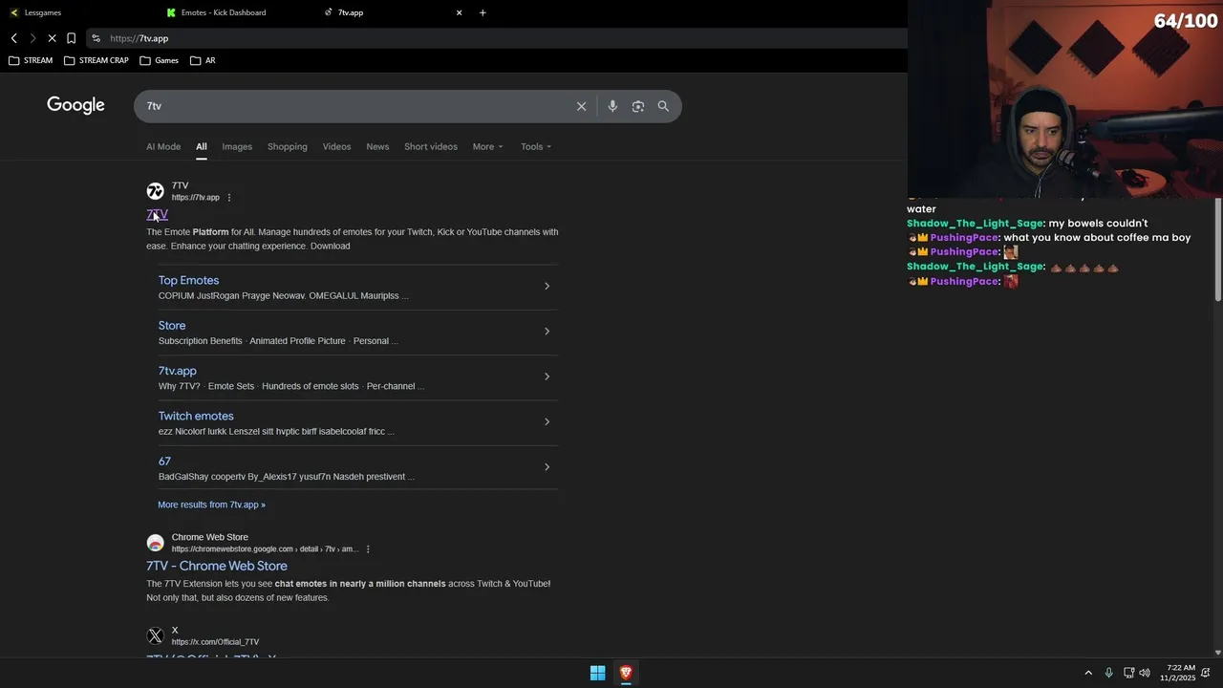
Task: Open the Top Emotes link
Action: coord(188,280)
